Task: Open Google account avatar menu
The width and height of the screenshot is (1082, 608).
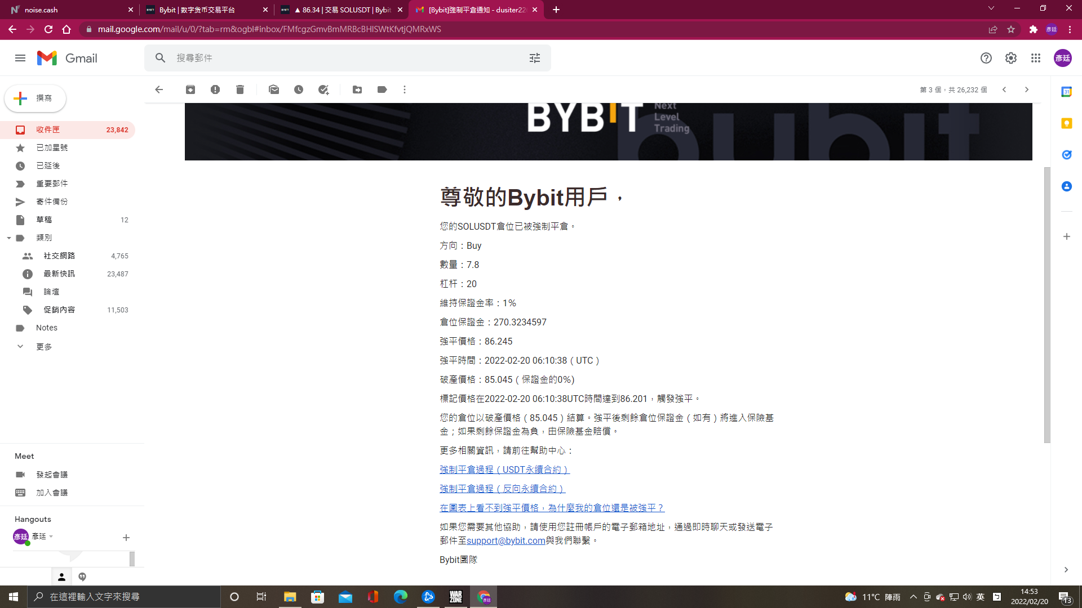Action: click(x=1063, y=58)
